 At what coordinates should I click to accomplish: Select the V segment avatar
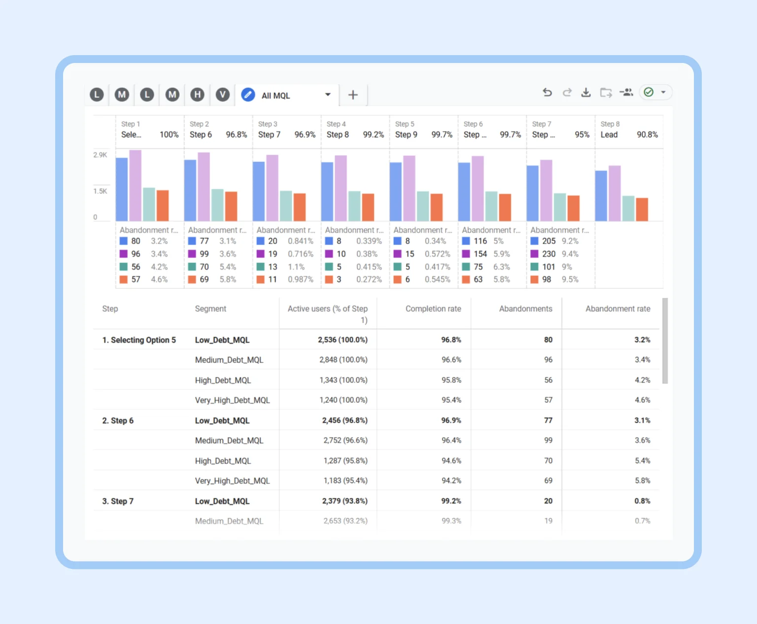[222, 94]
